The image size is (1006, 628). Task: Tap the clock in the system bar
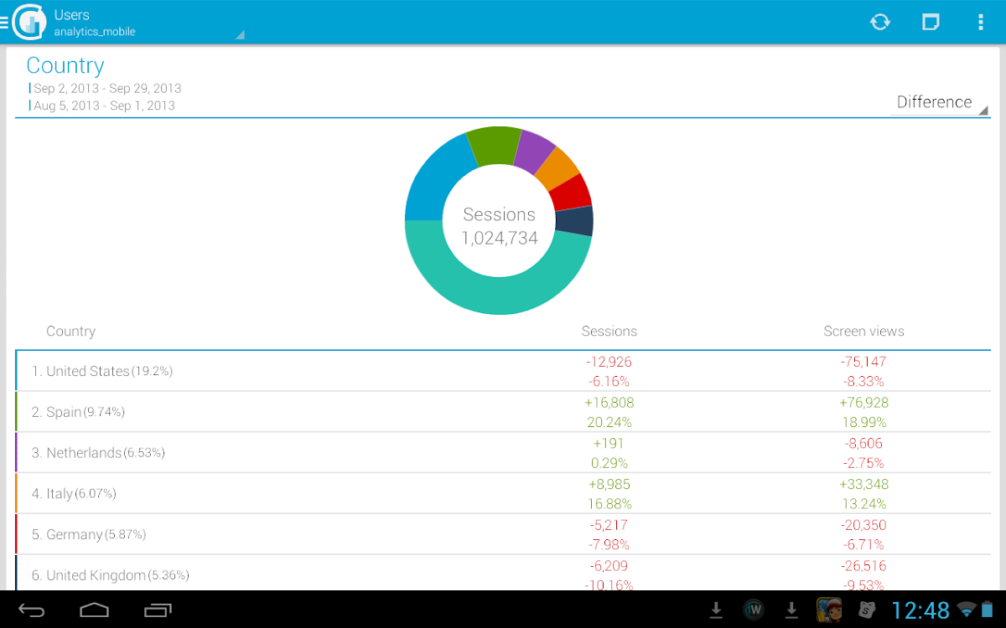[920, 610]
